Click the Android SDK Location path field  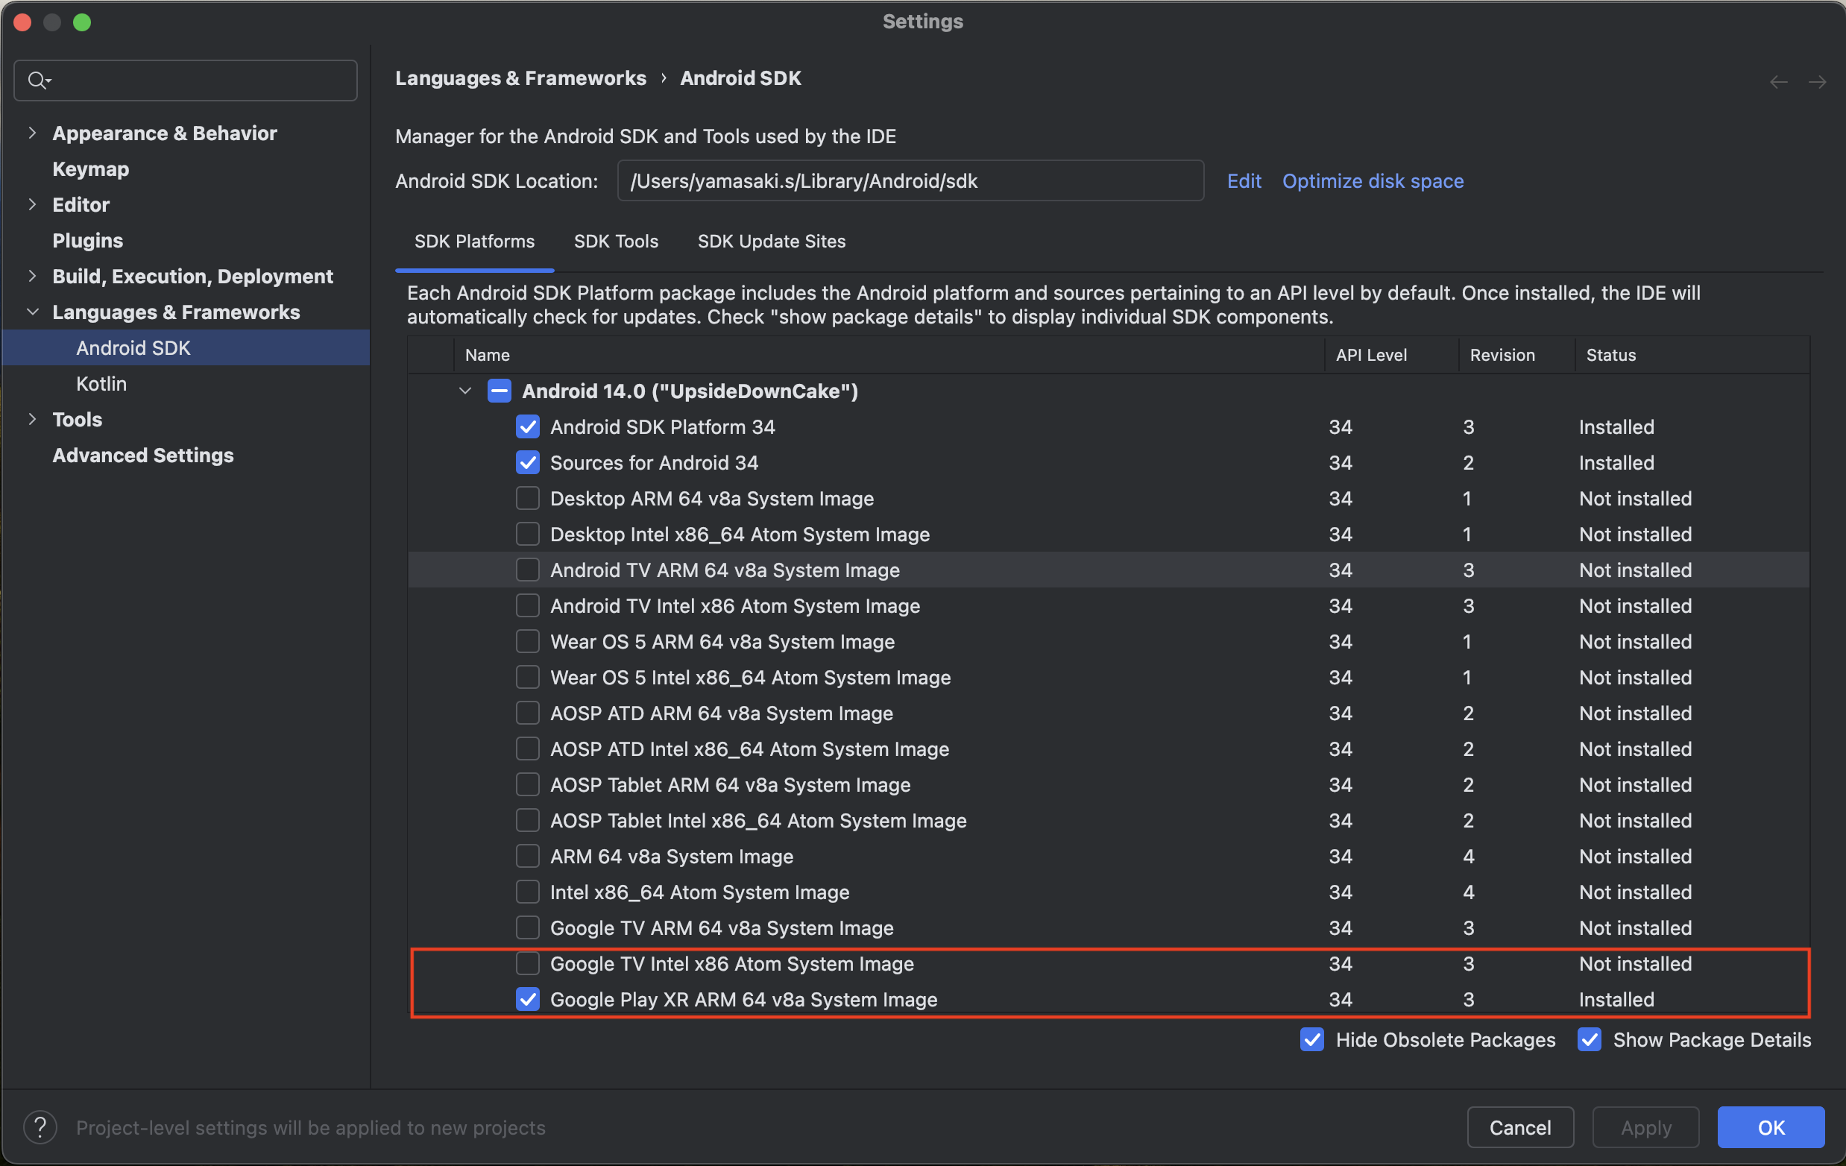[x=910, y=181]
